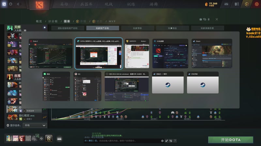Switch to the 概览 overview tab
This screenshot has width=261, height=146.
click(39, 21)
